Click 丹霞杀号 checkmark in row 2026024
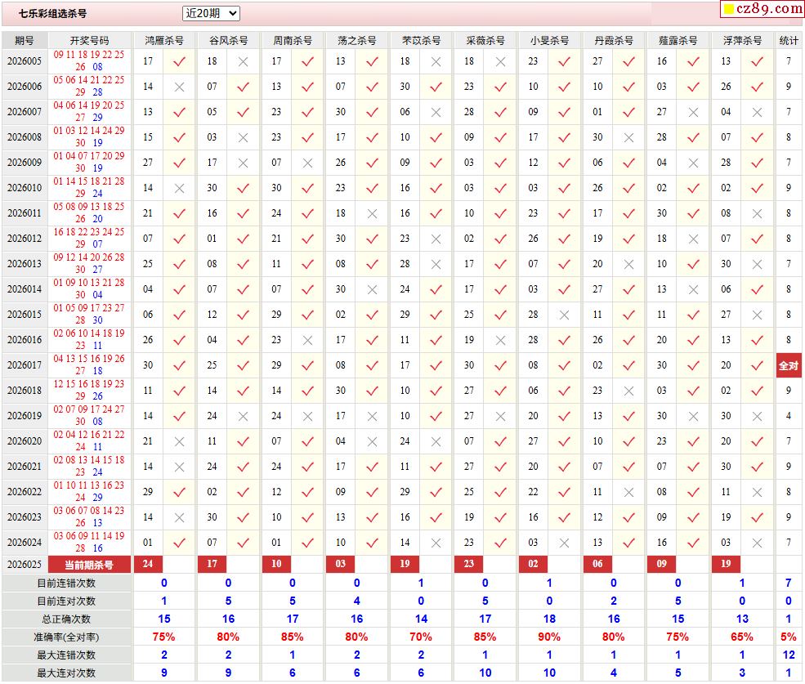 628,543
